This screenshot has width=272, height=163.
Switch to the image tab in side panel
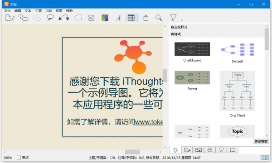coord(198,150)
